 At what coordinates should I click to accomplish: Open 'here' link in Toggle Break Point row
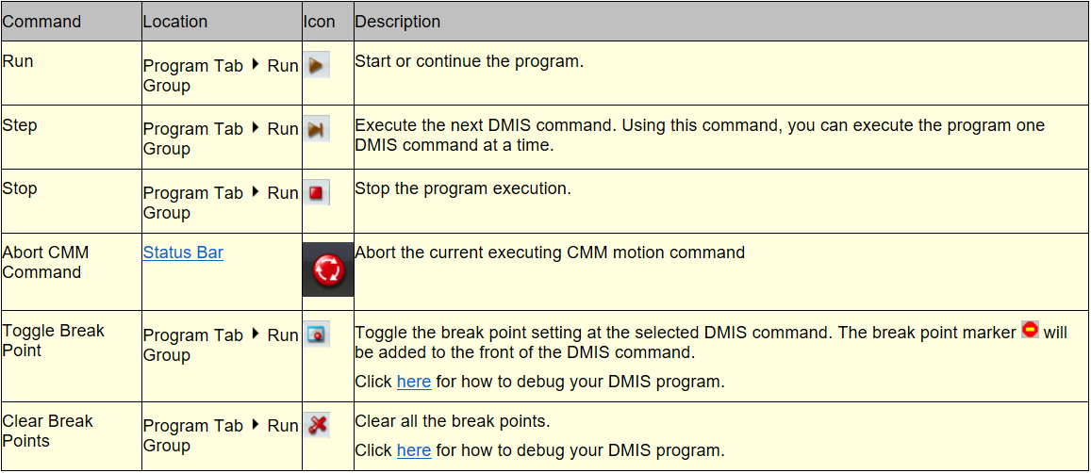coord(414,382)
